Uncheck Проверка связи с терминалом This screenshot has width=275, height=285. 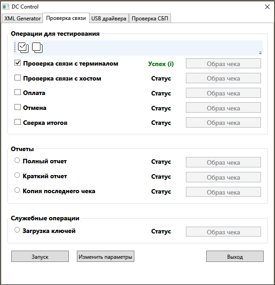coord(18,63)
